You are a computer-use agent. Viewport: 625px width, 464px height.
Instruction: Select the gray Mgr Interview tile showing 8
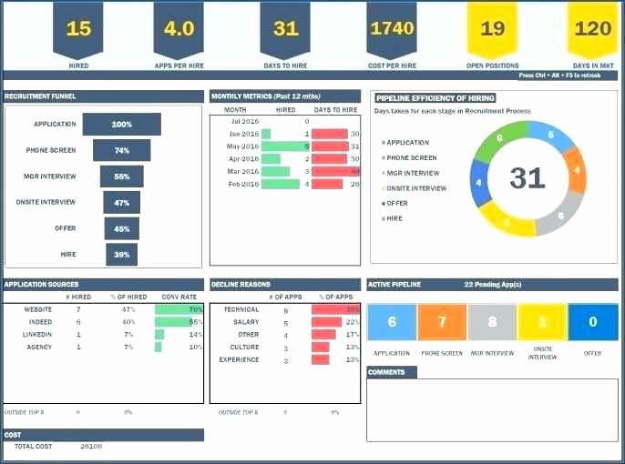point(492,321)
